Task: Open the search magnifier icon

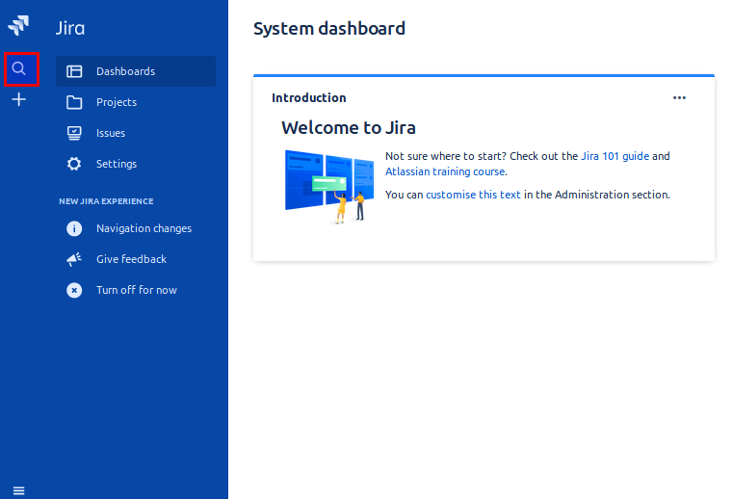Action: [x=19, y=68]
